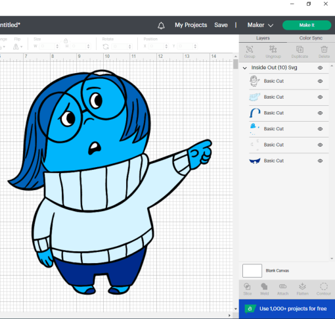This screenshot has width=335, height=319.
Task: Click Use 1,000+ projects for free banner
Action: pos(287,308)
